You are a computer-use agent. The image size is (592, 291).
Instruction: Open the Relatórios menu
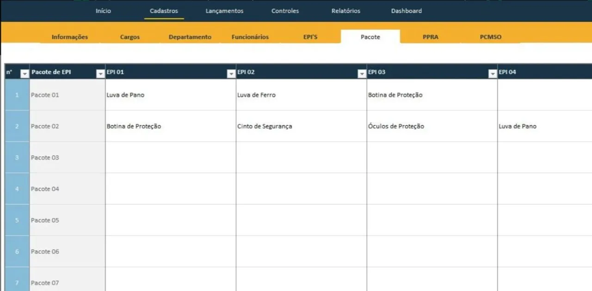coord(345,11)
